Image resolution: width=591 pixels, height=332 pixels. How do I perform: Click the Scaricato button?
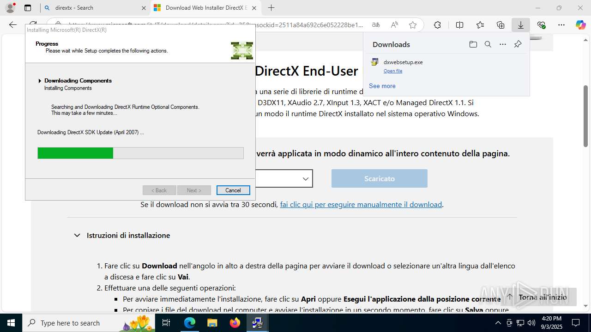coord(380,178)
